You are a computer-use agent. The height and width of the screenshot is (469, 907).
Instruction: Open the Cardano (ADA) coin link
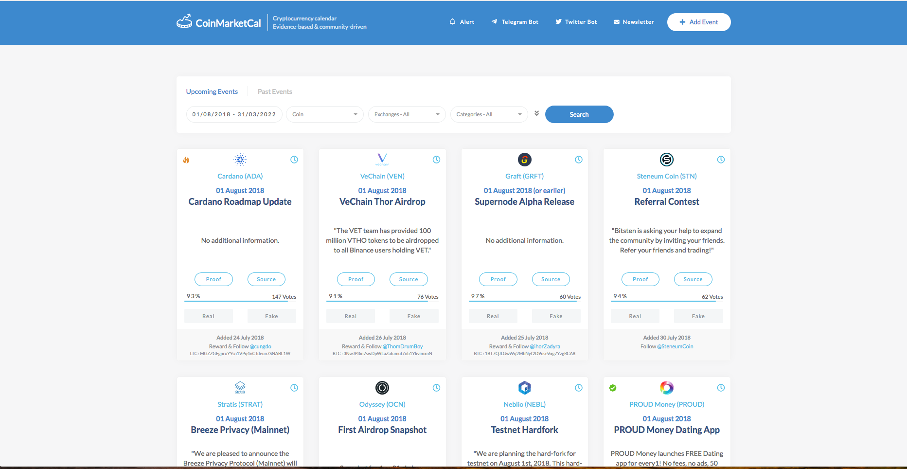coord(240,176)
